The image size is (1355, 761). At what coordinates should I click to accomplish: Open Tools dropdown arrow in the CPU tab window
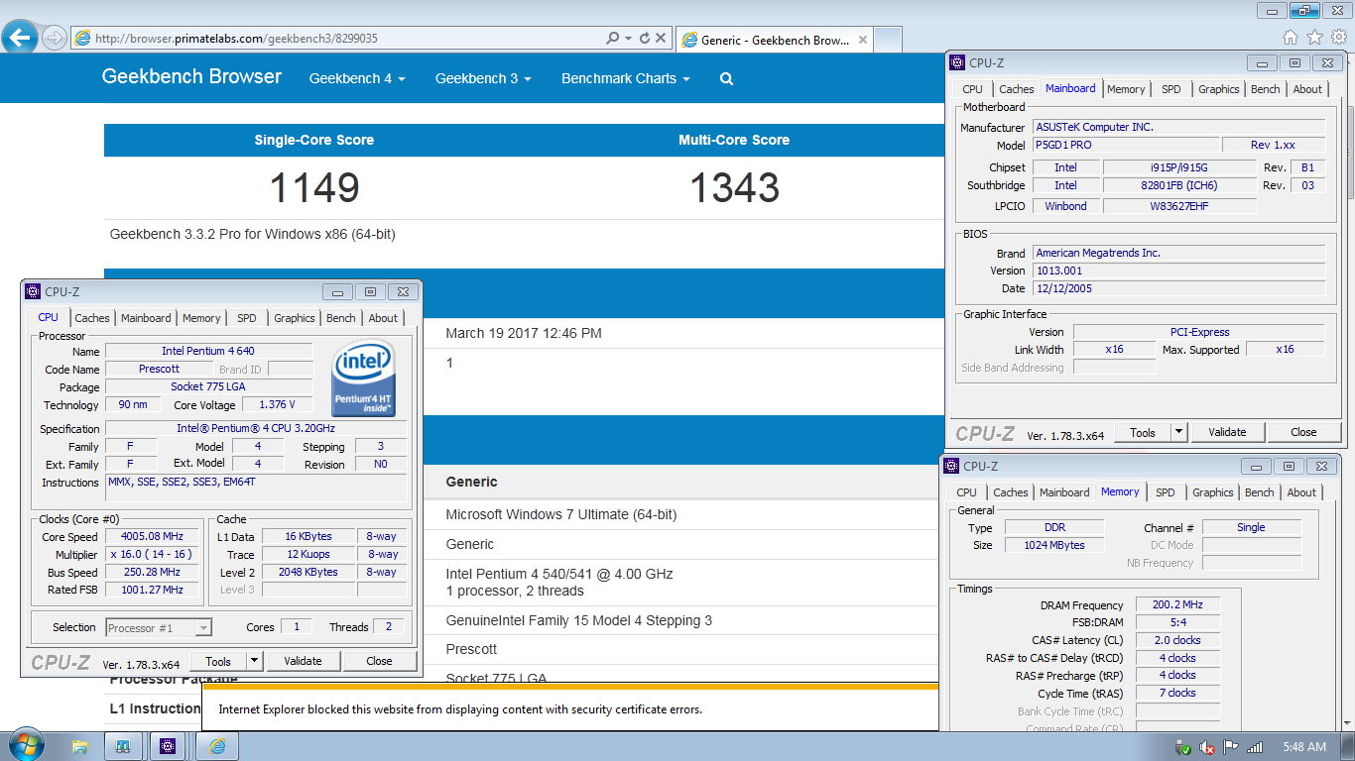click(254, 661)
